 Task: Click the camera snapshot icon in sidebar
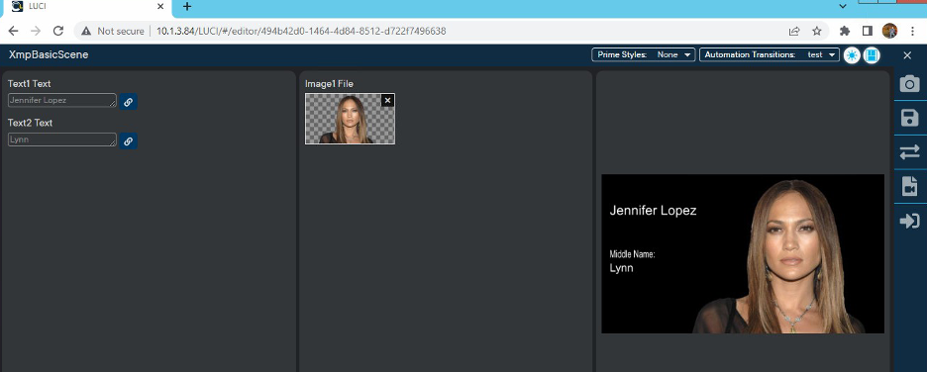pos(909,84)
